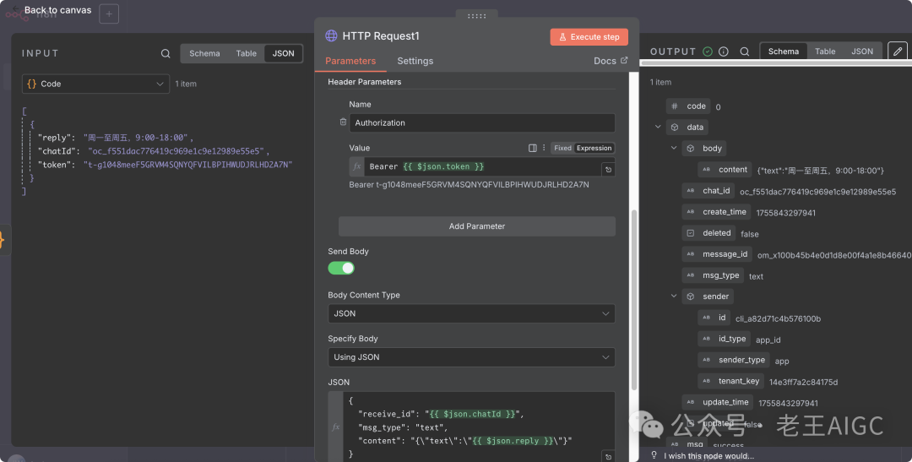Click the sender_type field pill

tap(734, 360)
